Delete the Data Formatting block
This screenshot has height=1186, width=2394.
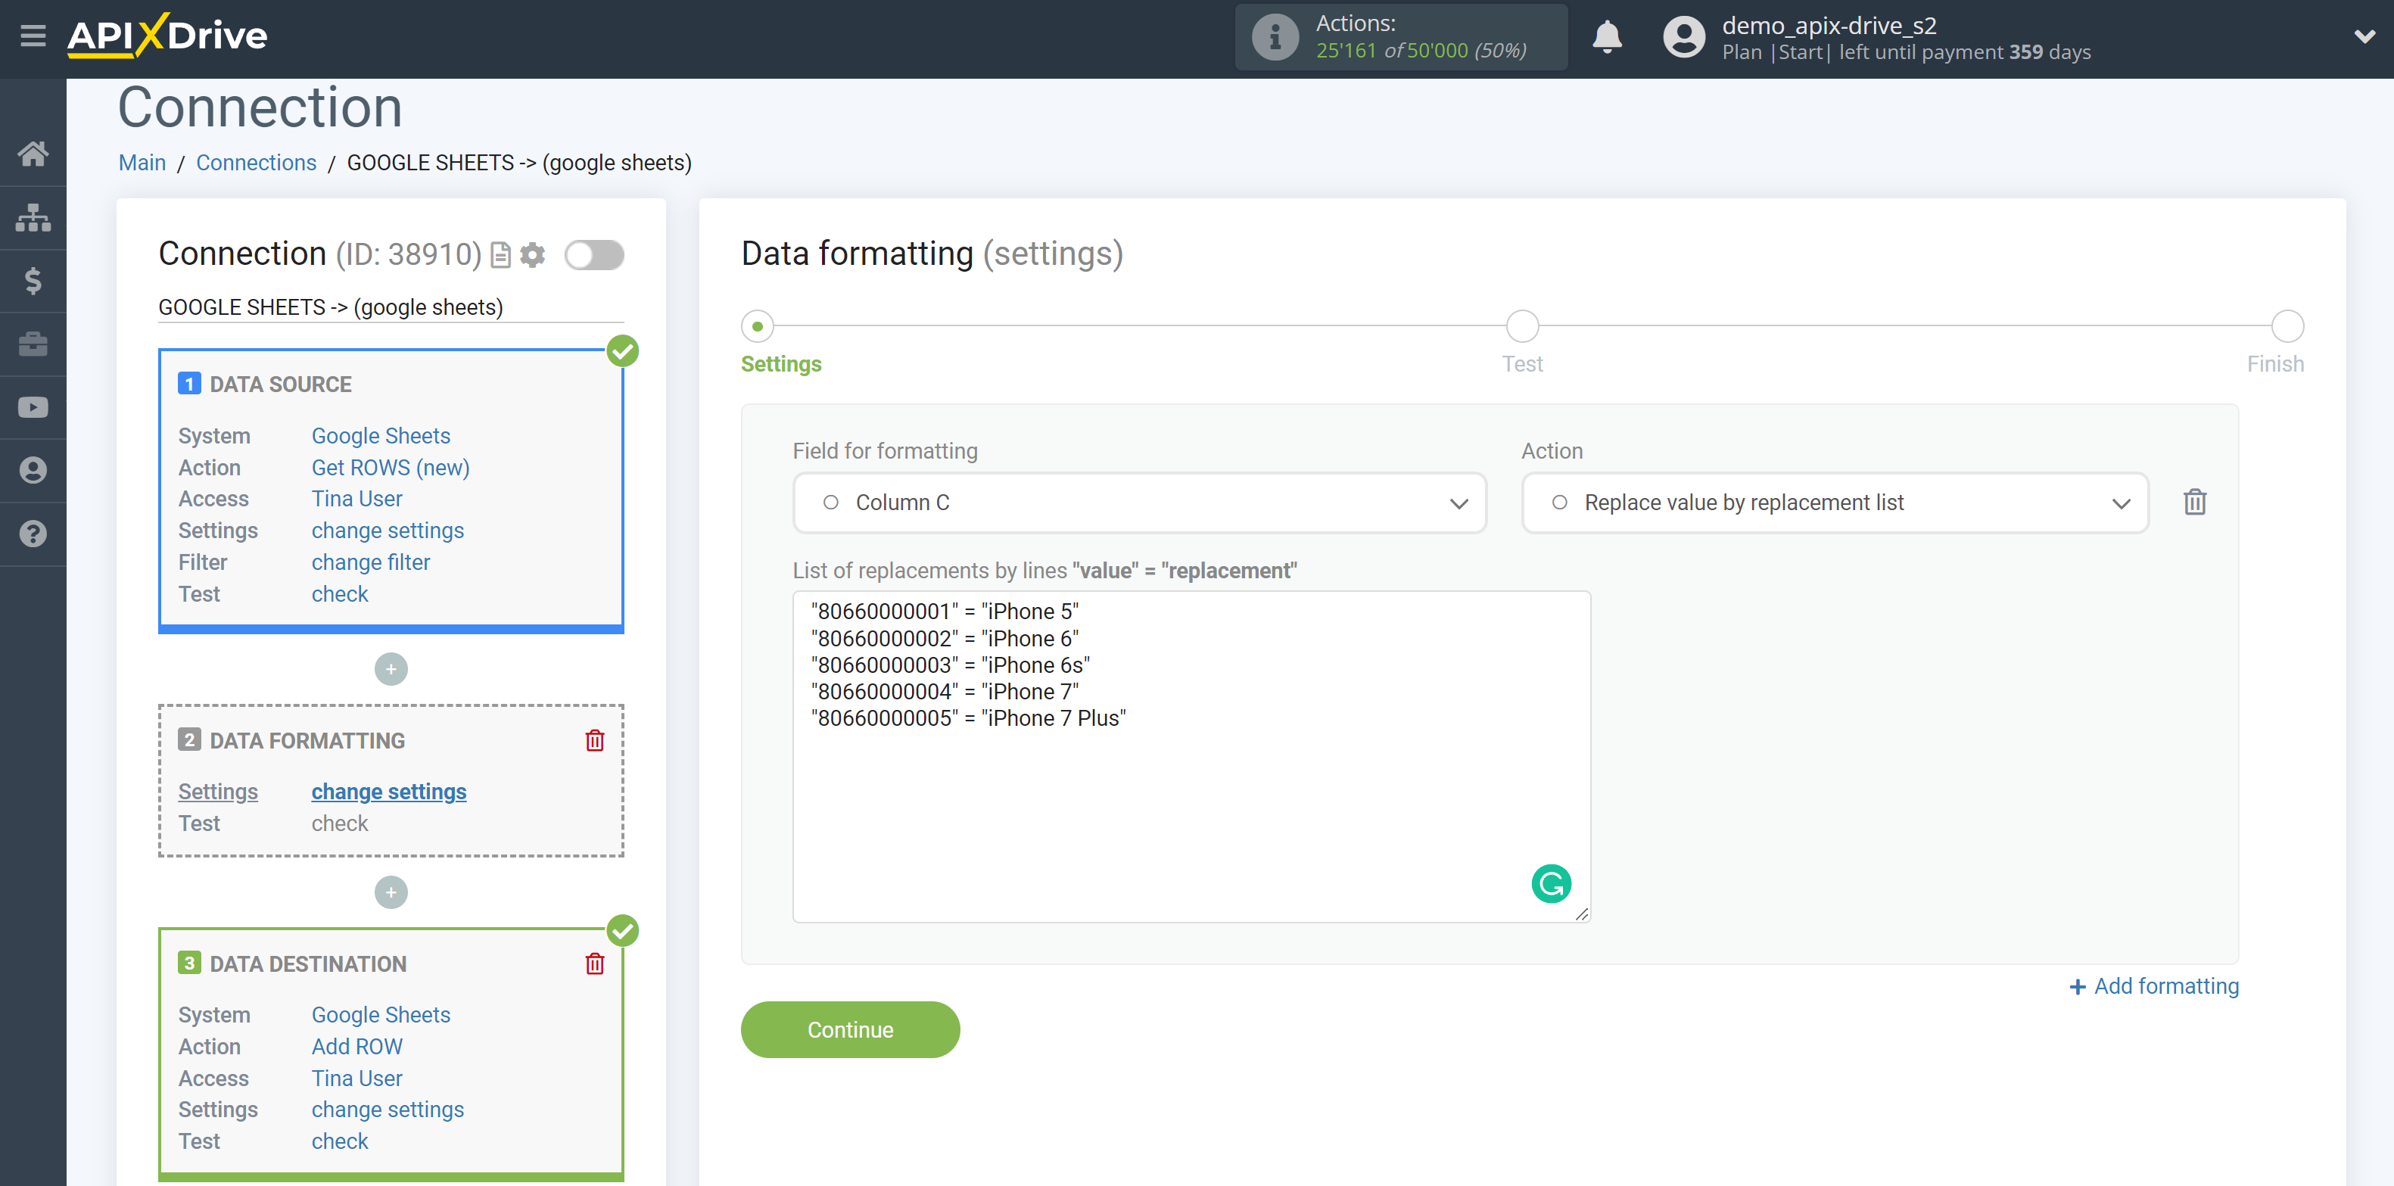pyautogui.click(x=595, y=741)
